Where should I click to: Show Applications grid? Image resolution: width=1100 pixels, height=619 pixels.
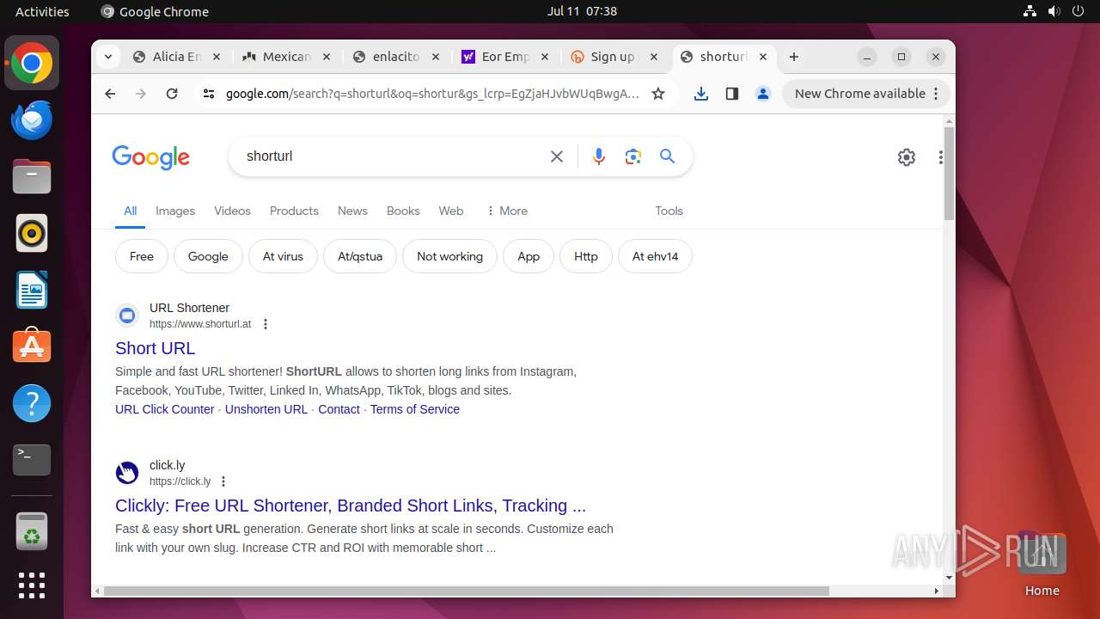point(32,585)
